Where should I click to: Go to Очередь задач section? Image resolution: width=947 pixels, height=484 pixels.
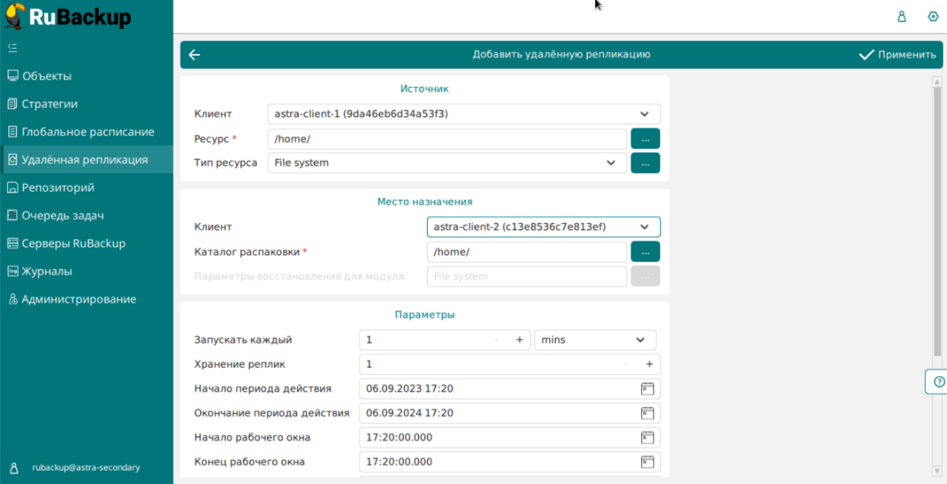click(x=63, y=215)
